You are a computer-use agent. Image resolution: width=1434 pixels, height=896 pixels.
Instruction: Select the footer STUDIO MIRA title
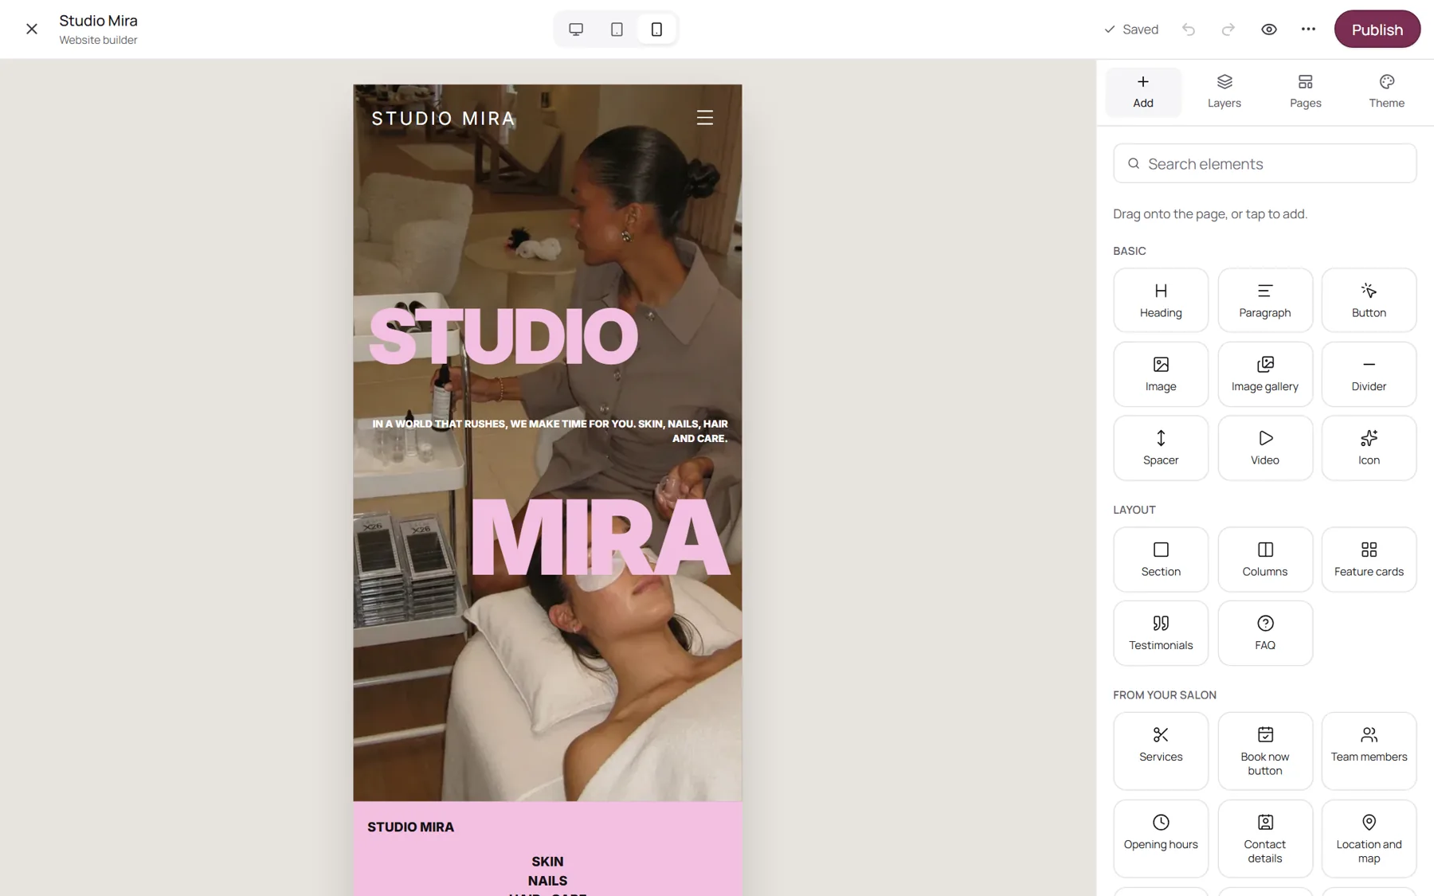point(410,828)
